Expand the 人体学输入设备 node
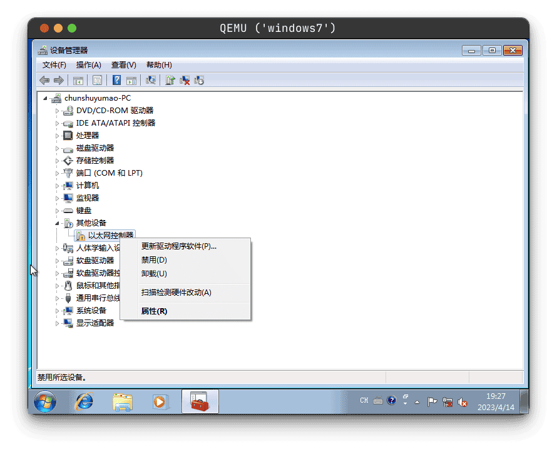The height and width of the screenshot is (452, 557). (x=57, y=248)
